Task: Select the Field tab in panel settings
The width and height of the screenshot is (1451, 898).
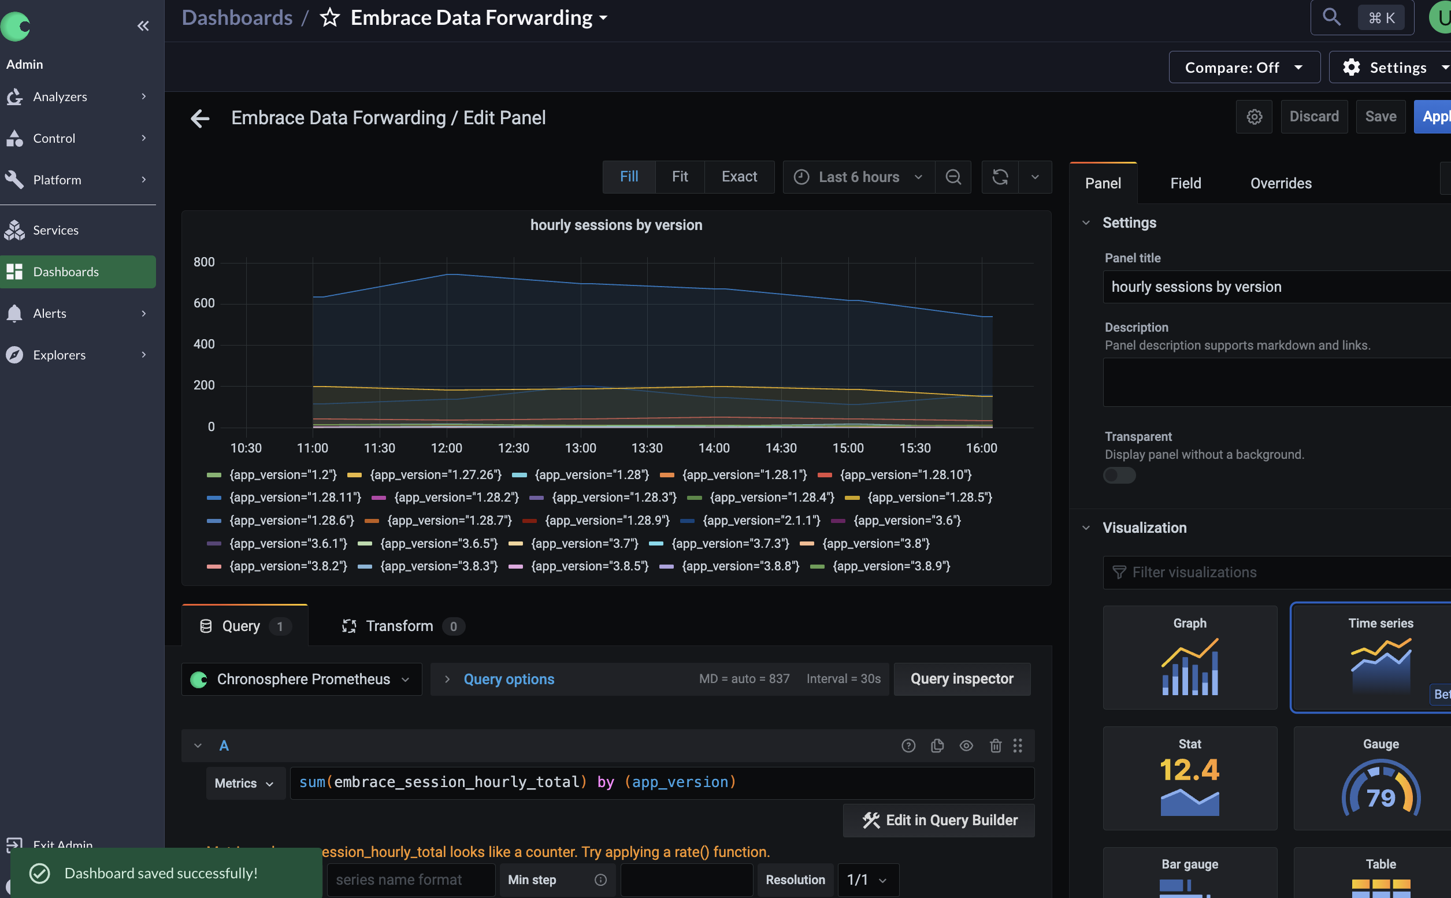Action: [1186, 183]
